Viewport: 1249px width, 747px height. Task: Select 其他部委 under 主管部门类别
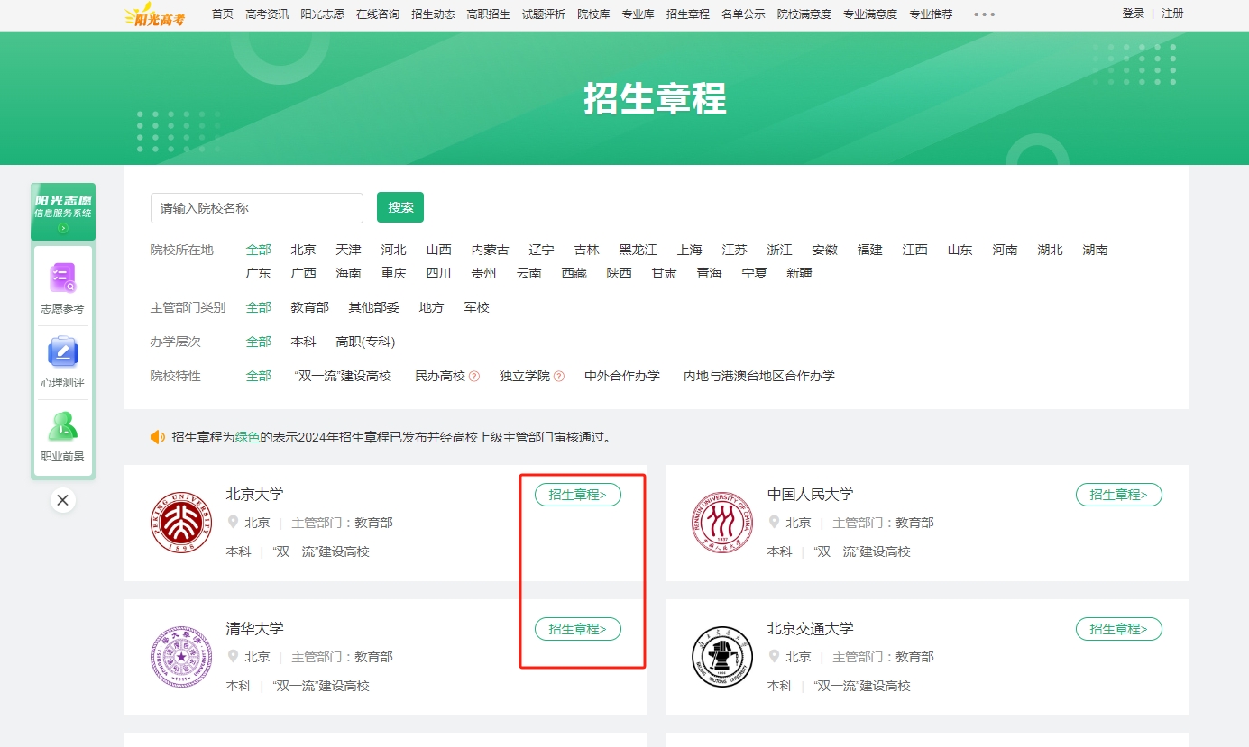374,307
